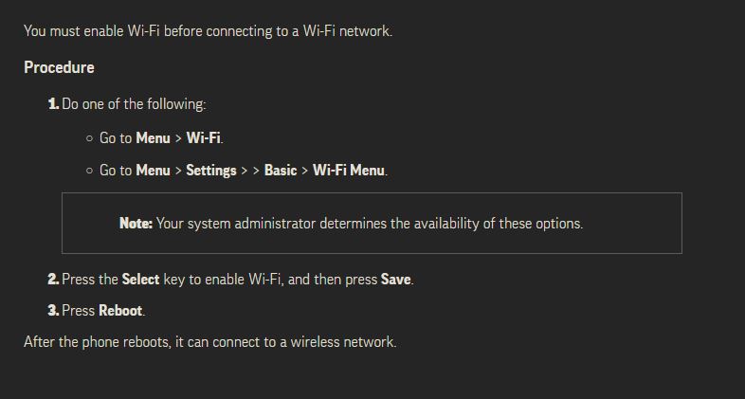The height and width of the screenshot is (399, 745).
Task: Click the system administrator note text
Action: (370, 224)
